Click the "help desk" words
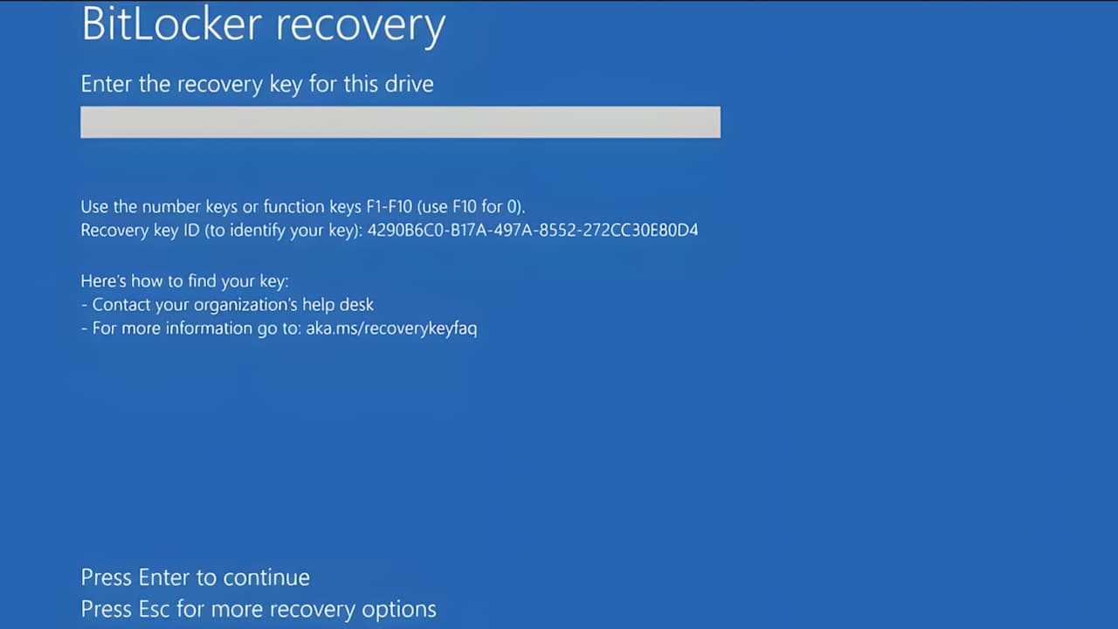 click(x=338, y=305)
